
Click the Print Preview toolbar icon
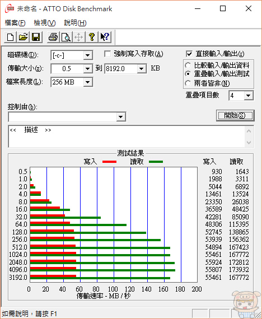[x=66, y=37]
